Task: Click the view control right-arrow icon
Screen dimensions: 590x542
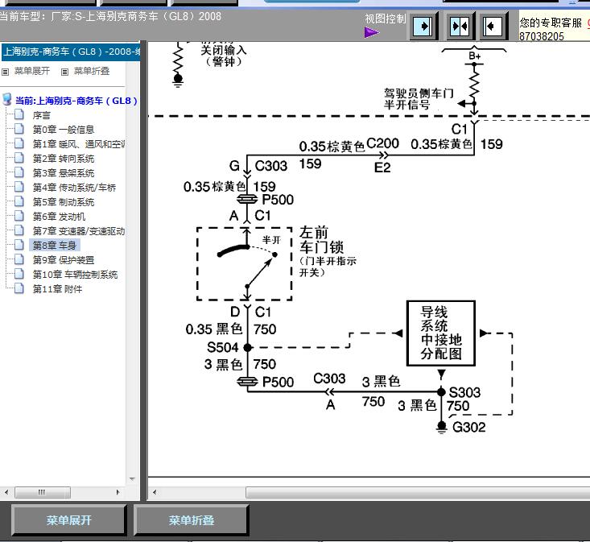Action: (423, 27)
